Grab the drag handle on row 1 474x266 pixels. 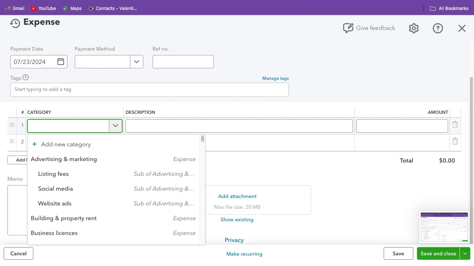(12, 125)
